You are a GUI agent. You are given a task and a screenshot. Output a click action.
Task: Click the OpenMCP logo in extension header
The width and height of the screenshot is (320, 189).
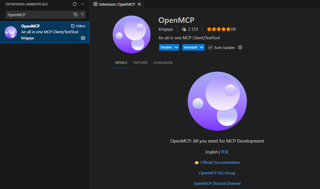point(132,34)
